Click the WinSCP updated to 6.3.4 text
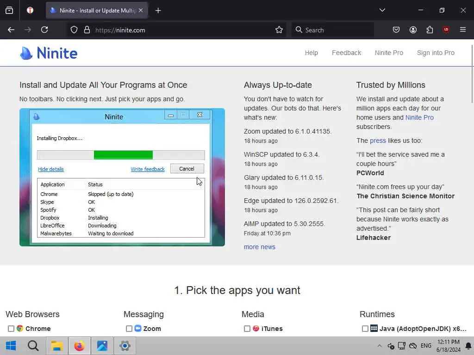The width and height of the screenshot is (474, 355). click(x=281, y=154)
